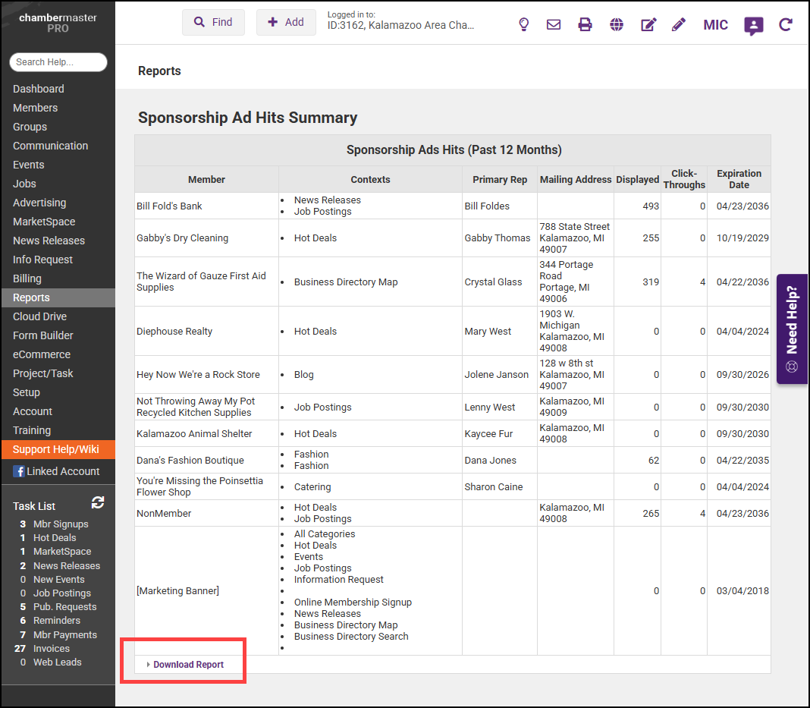
Task: Click the Find button
Action: (213, 22)
